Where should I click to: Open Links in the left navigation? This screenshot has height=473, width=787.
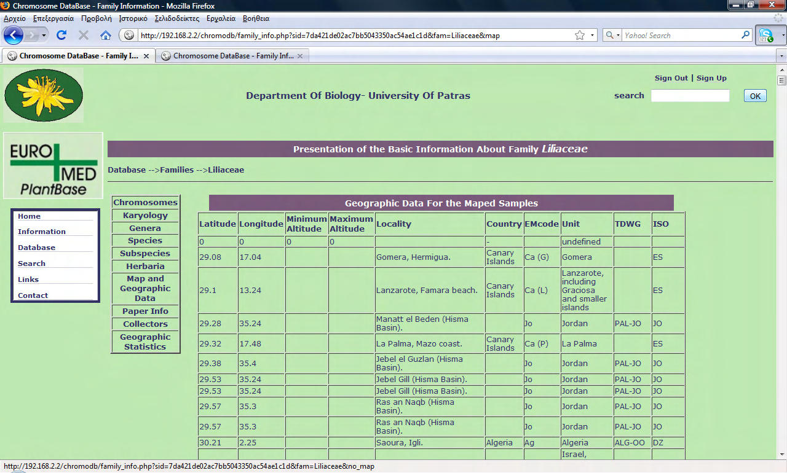[28, 279]
